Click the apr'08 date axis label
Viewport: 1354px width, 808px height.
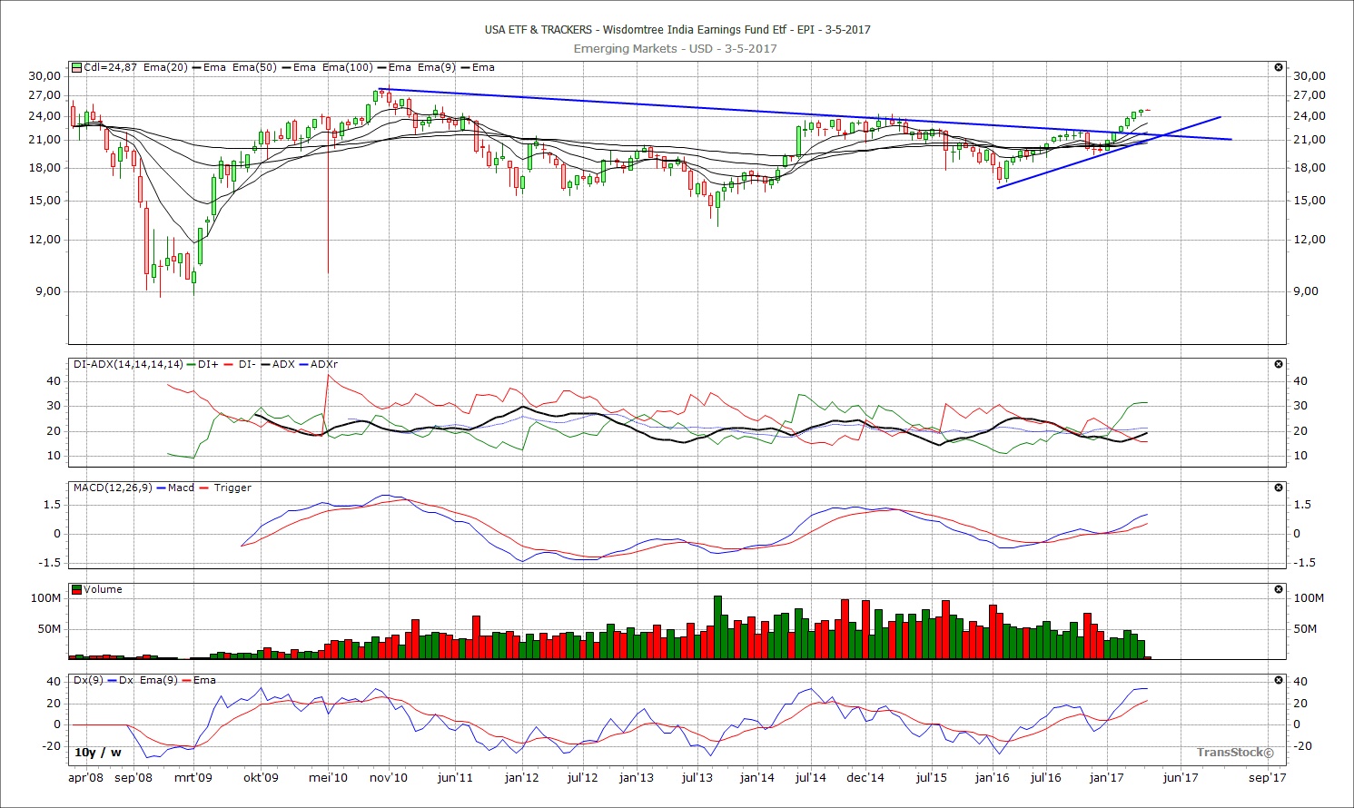[86, 778]
